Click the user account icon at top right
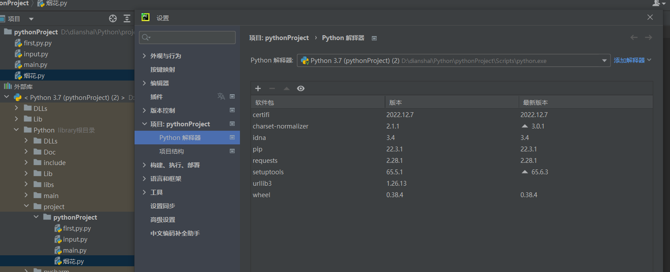 657,3
